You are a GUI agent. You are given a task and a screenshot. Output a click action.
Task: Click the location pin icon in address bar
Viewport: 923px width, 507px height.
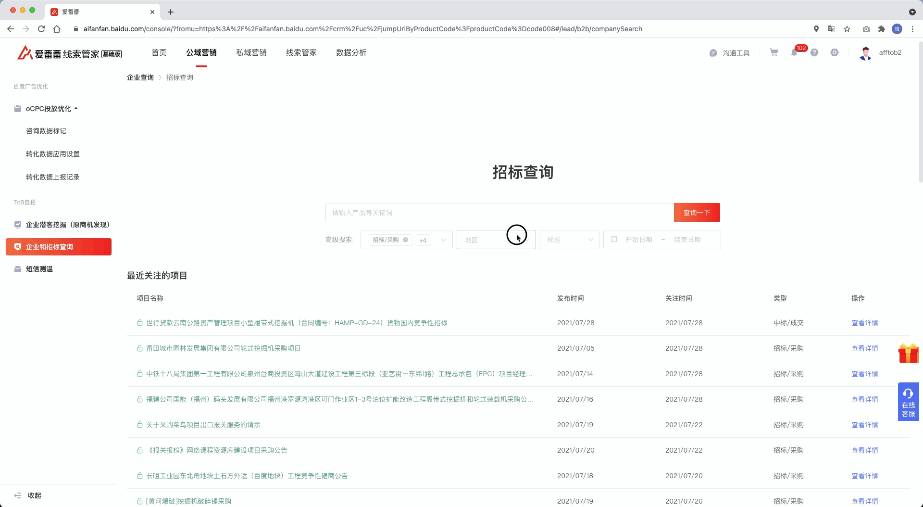(x=816, y=29)
